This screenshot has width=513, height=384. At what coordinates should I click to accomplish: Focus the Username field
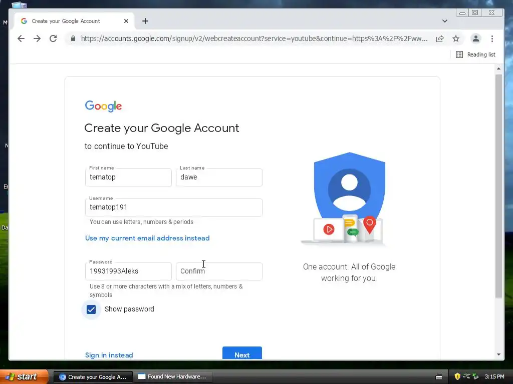click(x=173, y=207)
